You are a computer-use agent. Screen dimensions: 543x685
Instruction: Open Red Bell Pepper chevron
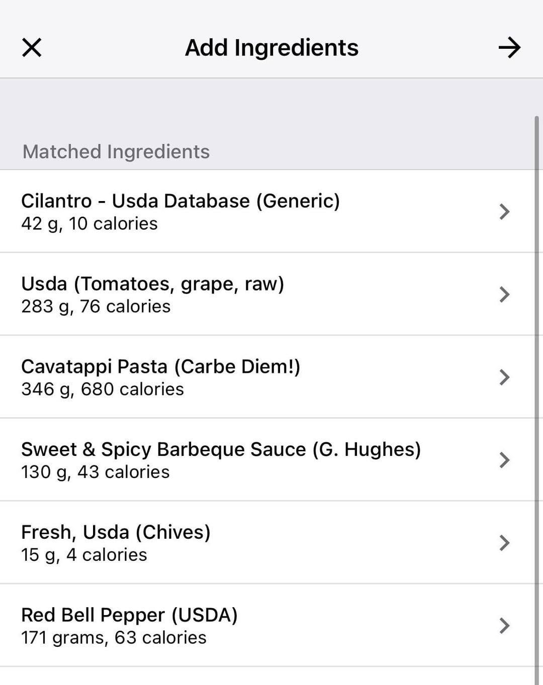tap(504, 626)
